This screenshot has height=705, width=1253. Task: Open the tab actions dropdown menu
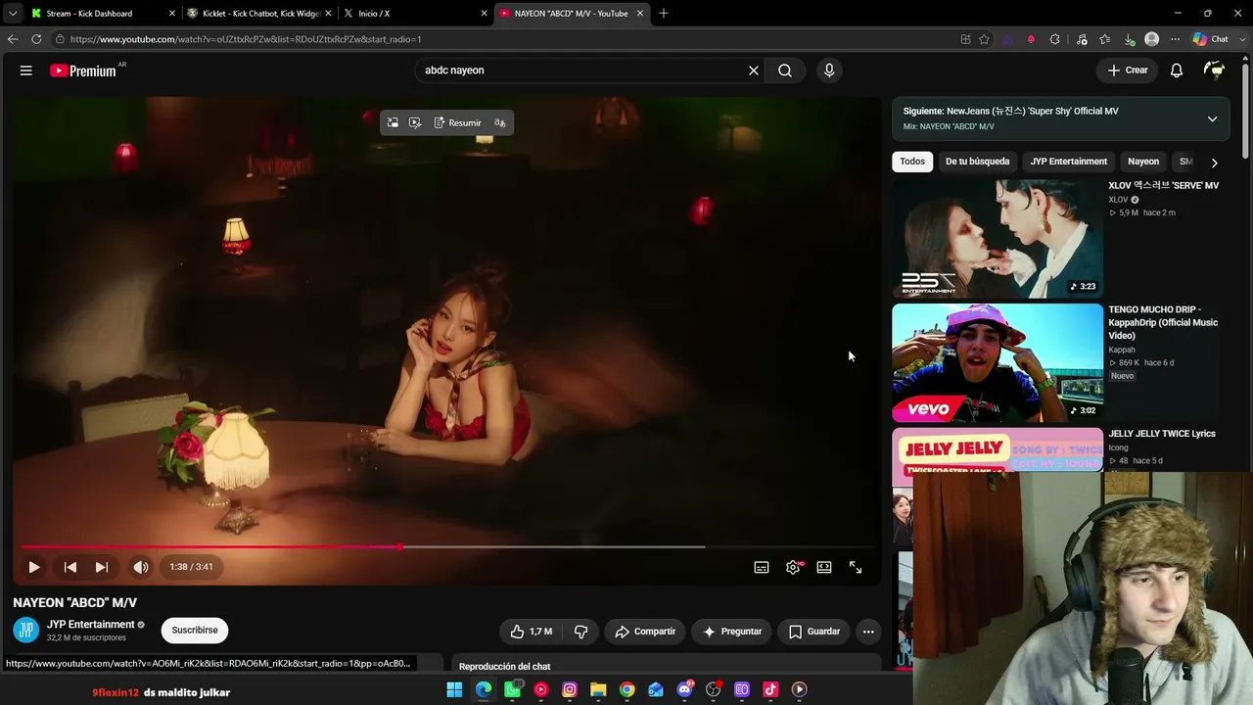click(12, 14)
